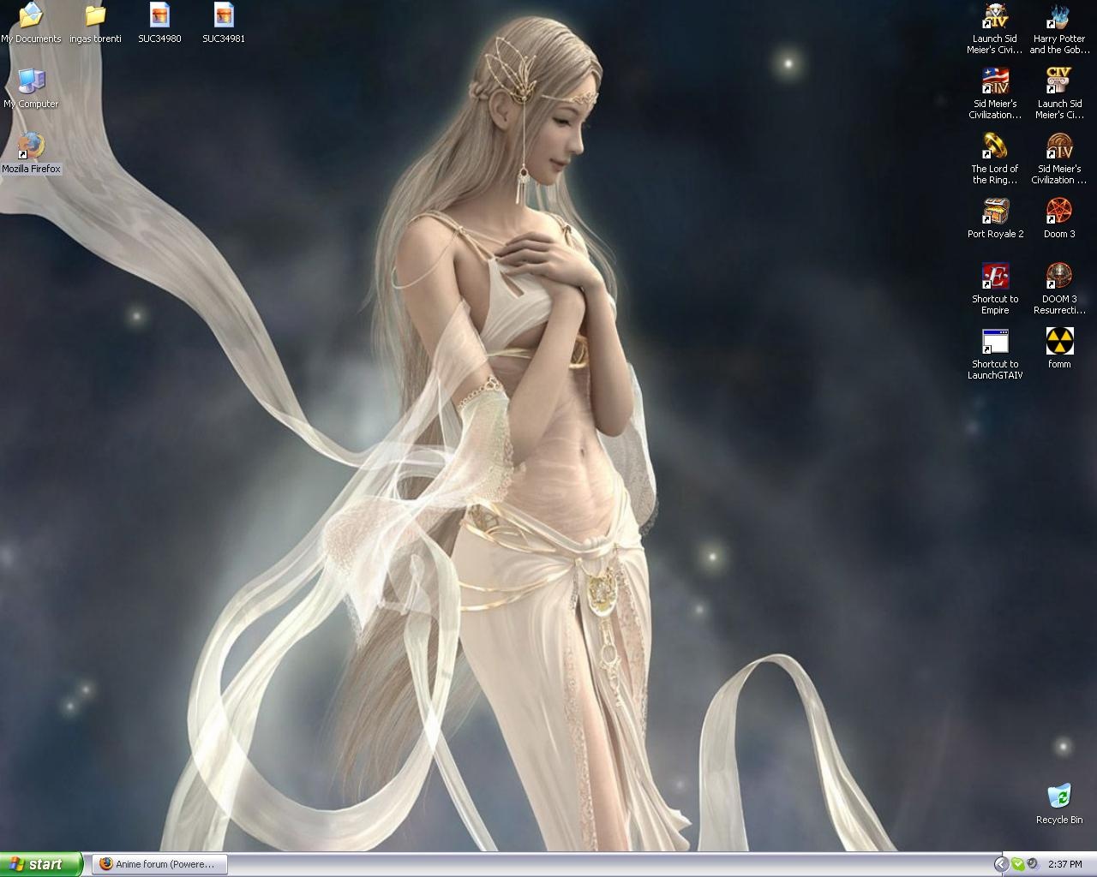
Task: Open the ingas torenti folder
Action: pos(95,15)
